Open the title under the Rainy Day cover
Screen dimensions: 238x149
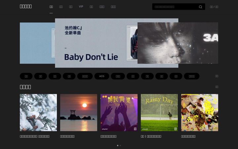pyautogui.click(x=151, y=136)
